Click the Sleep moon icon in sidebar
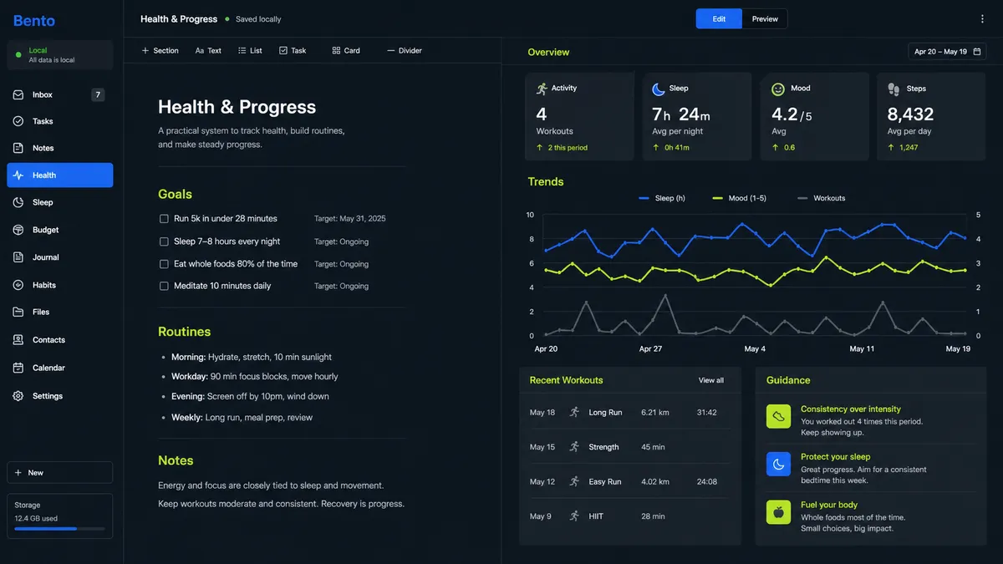The width and height of the screenshot is (1003, 564). point(18,202)
